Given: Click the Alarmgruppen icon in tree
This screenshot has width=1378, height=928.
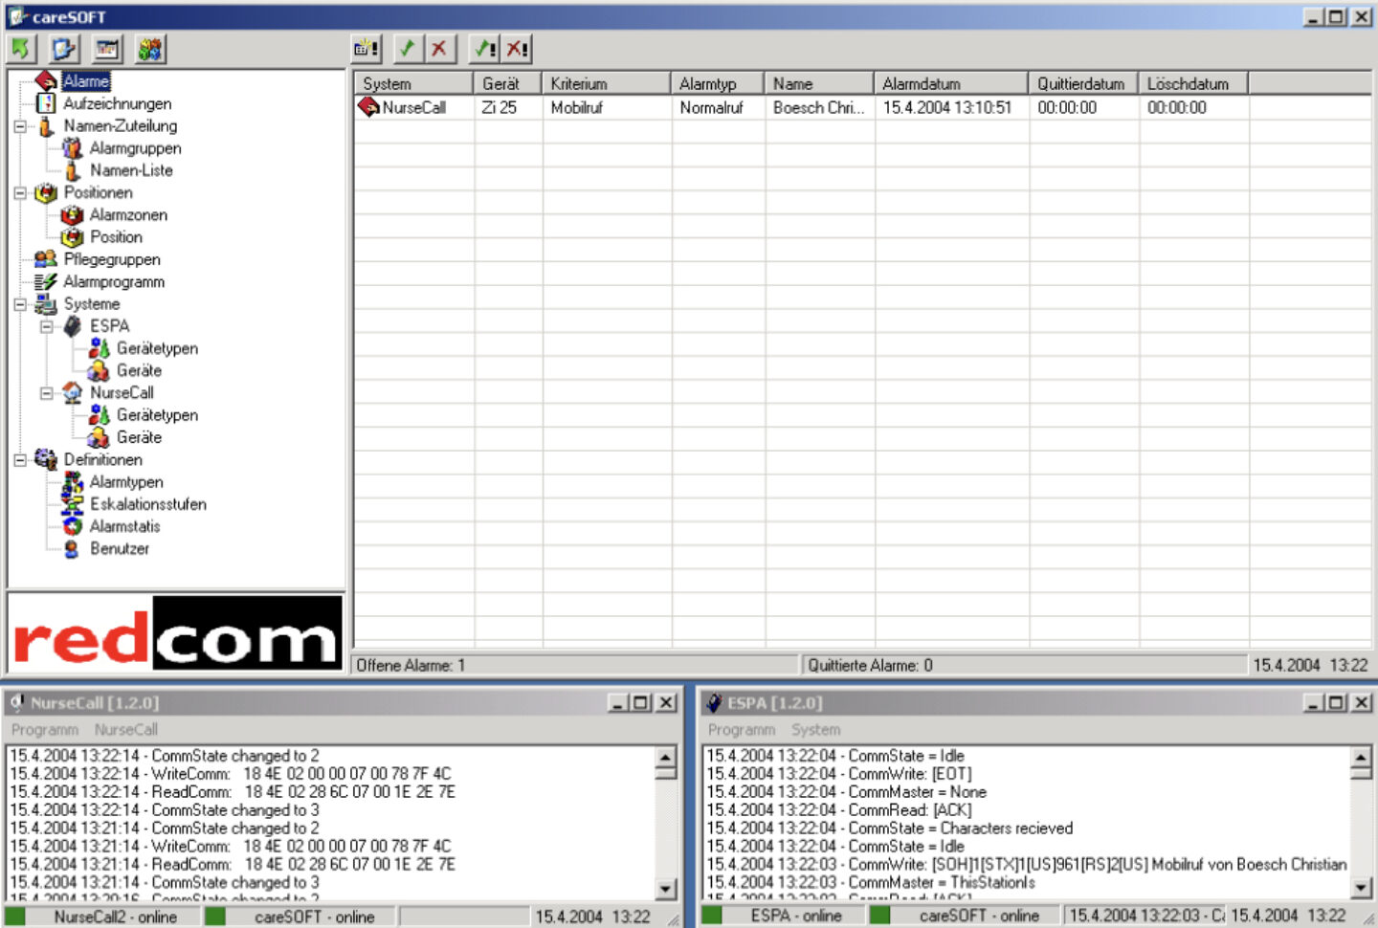Looking at the screenshot, I should point(72,148).
